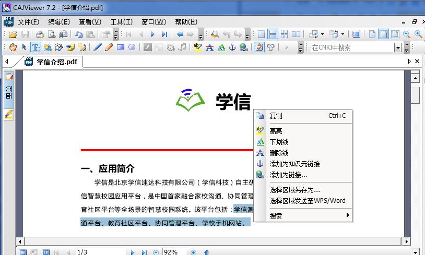Toggle the full screen view icon
This screenshot has height=255, width=425.
356,34
